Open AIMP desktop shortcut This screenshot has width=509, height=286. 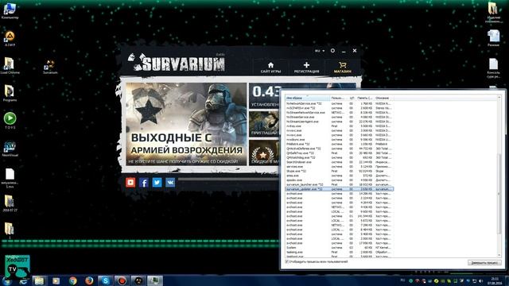point(10,39)
